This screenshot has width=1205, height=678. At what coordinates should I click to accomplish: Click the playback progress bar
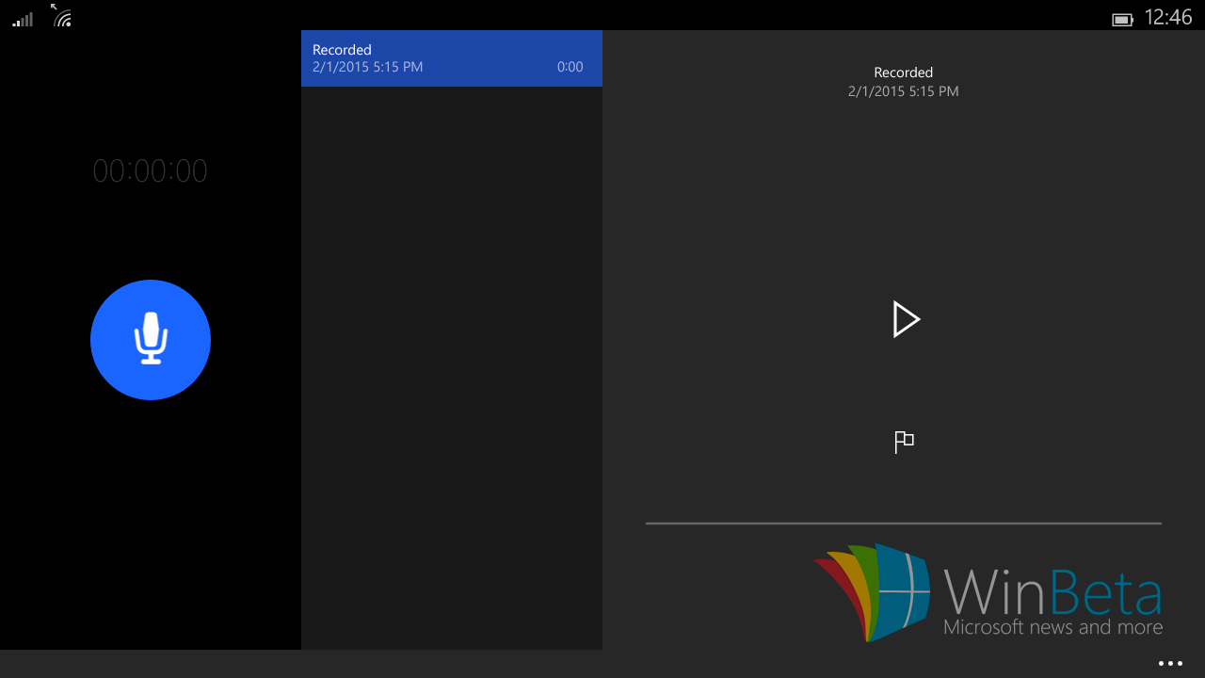point(903,523)
